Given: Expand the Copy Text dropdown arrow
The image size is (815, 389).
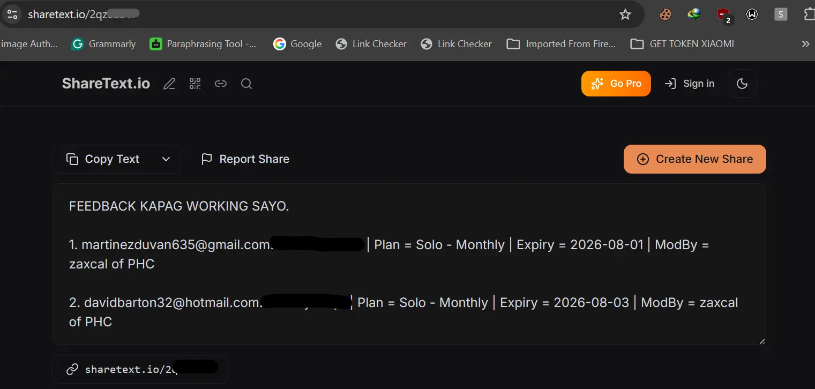Looking at the screenshot, I should pyautogui.click(x=166, y=159).
